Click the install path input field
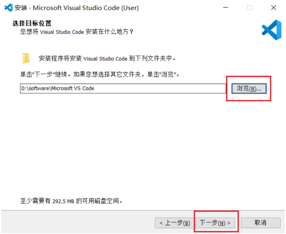 123,88
